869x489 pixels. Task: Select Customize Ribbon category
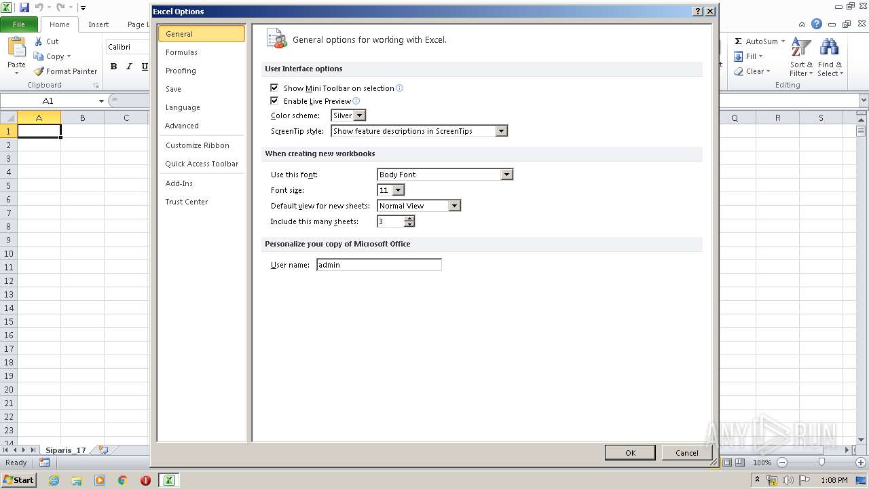201,145
